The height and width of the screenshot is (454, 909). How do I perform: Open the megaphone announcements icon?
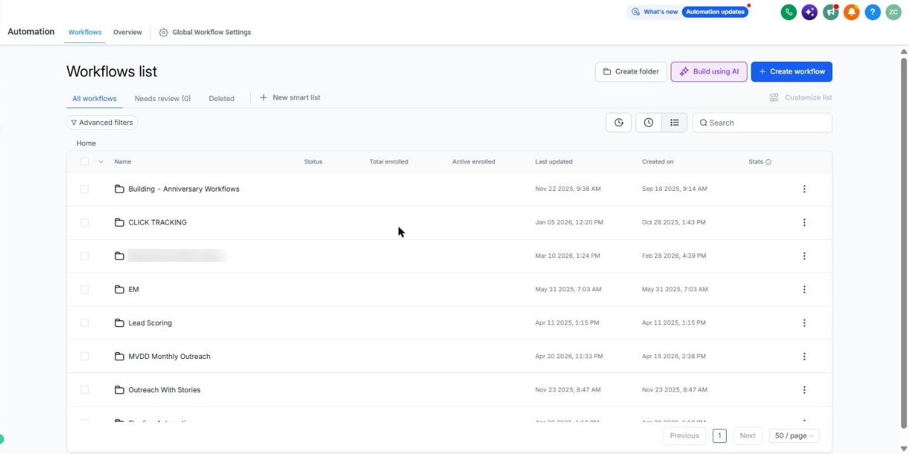click(x=830, y=12)
